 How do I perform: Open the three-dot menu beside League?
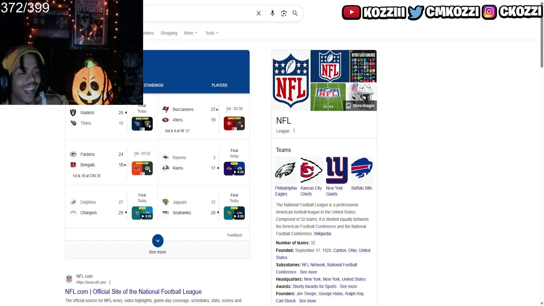pos(294,131)
